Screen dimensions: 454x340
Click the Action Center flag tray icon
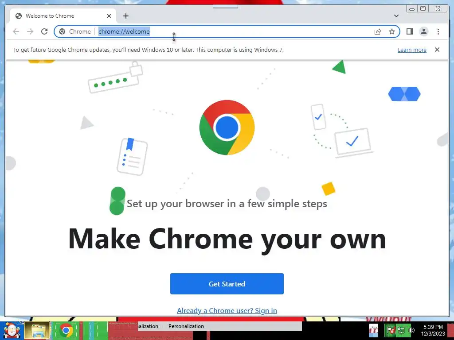[390, 330]
